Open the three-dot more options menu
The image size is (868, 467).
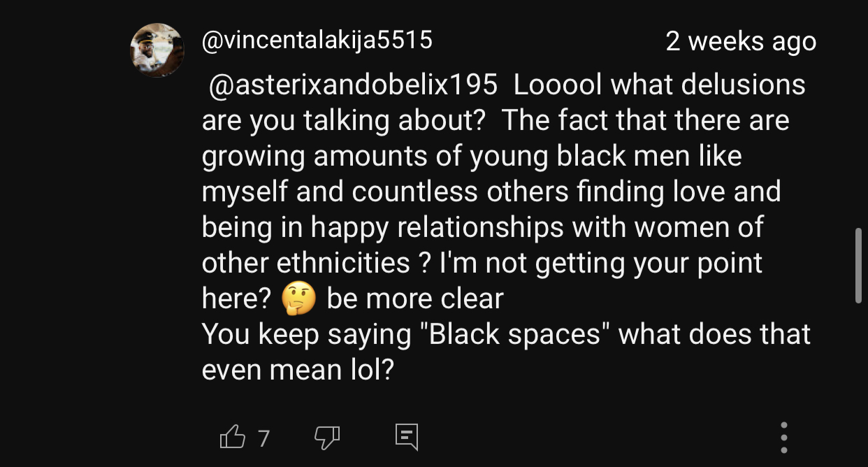click(784, 438)
